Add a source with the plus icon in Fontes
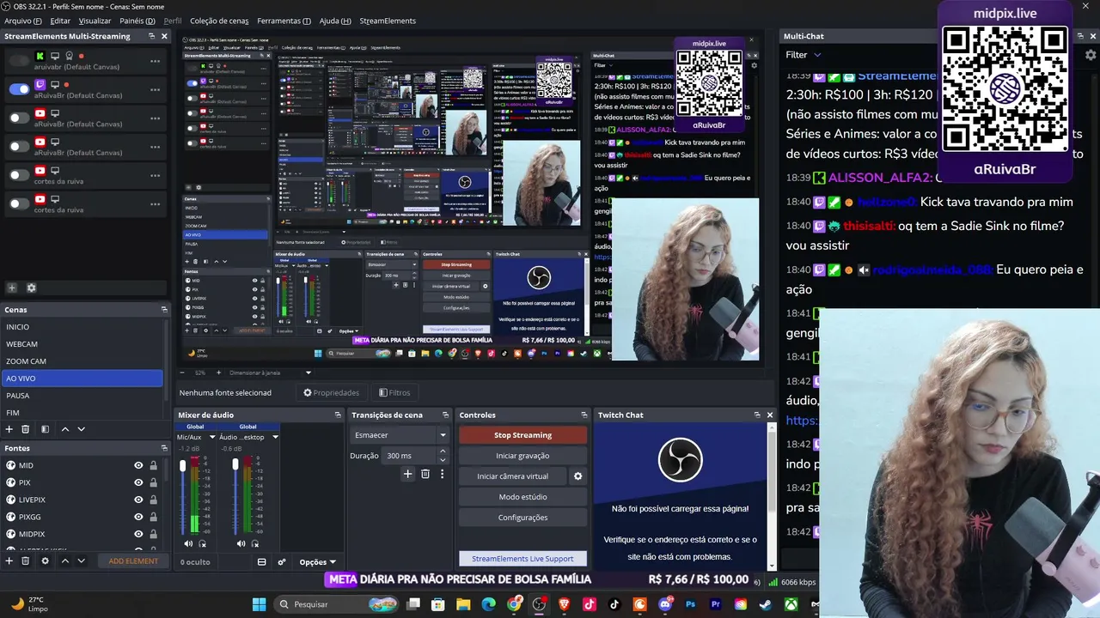The width and height of the screenshot is (1100, 618). (x=9, y=561)
